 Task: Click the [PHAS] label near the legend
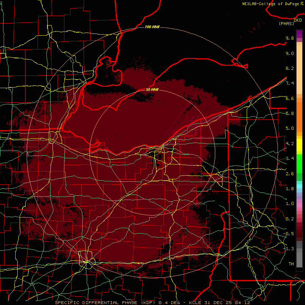286,23
